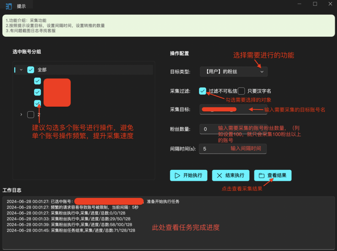Image resolution: width=337 pixels, height=251 pixels.
Task: Uncheck 过滤不可私信 filter option
Action: [202, 91]
